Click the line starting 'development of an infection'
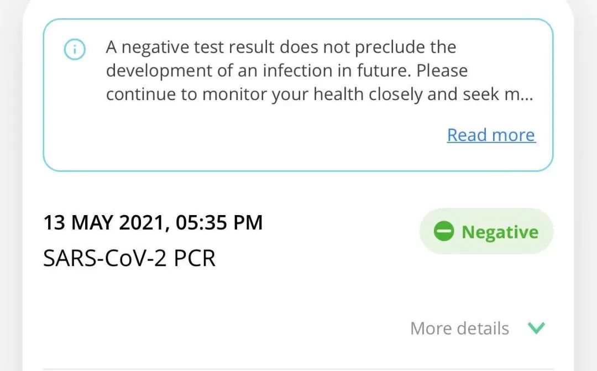Screen dimensions: 597x371 (286, 71)
